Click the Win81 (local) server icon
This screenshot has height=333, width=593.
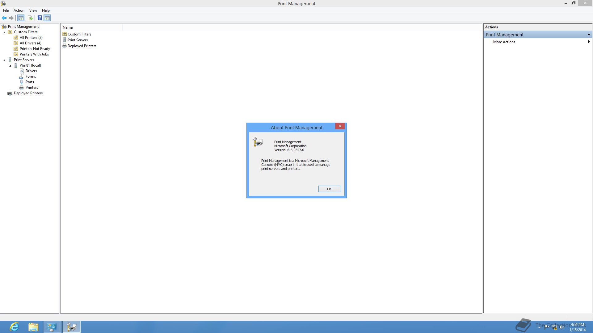(16, 65)
